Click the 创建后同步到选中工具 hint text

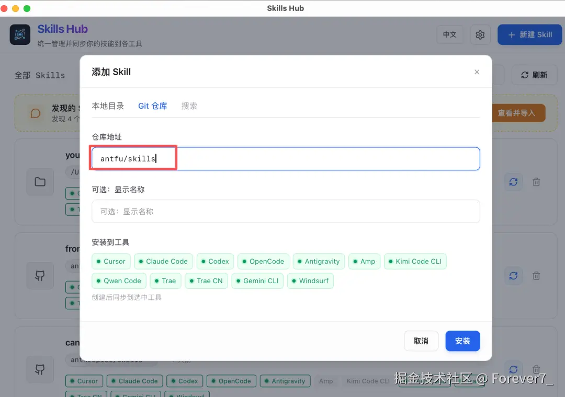tap(127, 297)
